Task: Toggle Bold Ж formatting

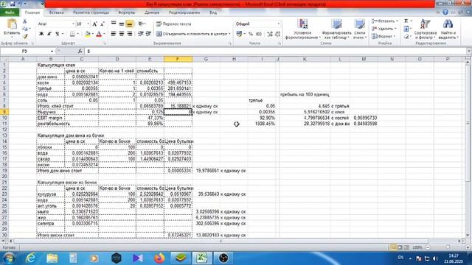Action: 41,34
